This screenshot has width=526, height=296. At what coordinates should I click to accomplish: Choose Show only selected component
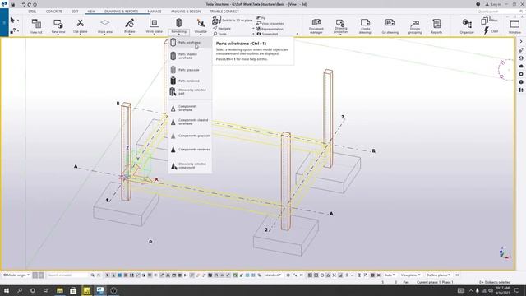tap(190, 165)
